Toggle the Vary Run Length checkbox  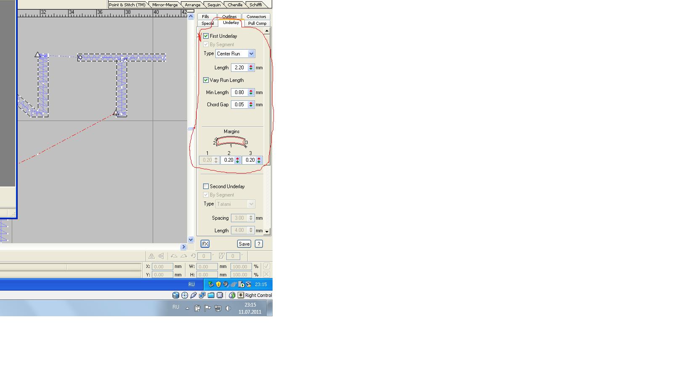[206, 80]
